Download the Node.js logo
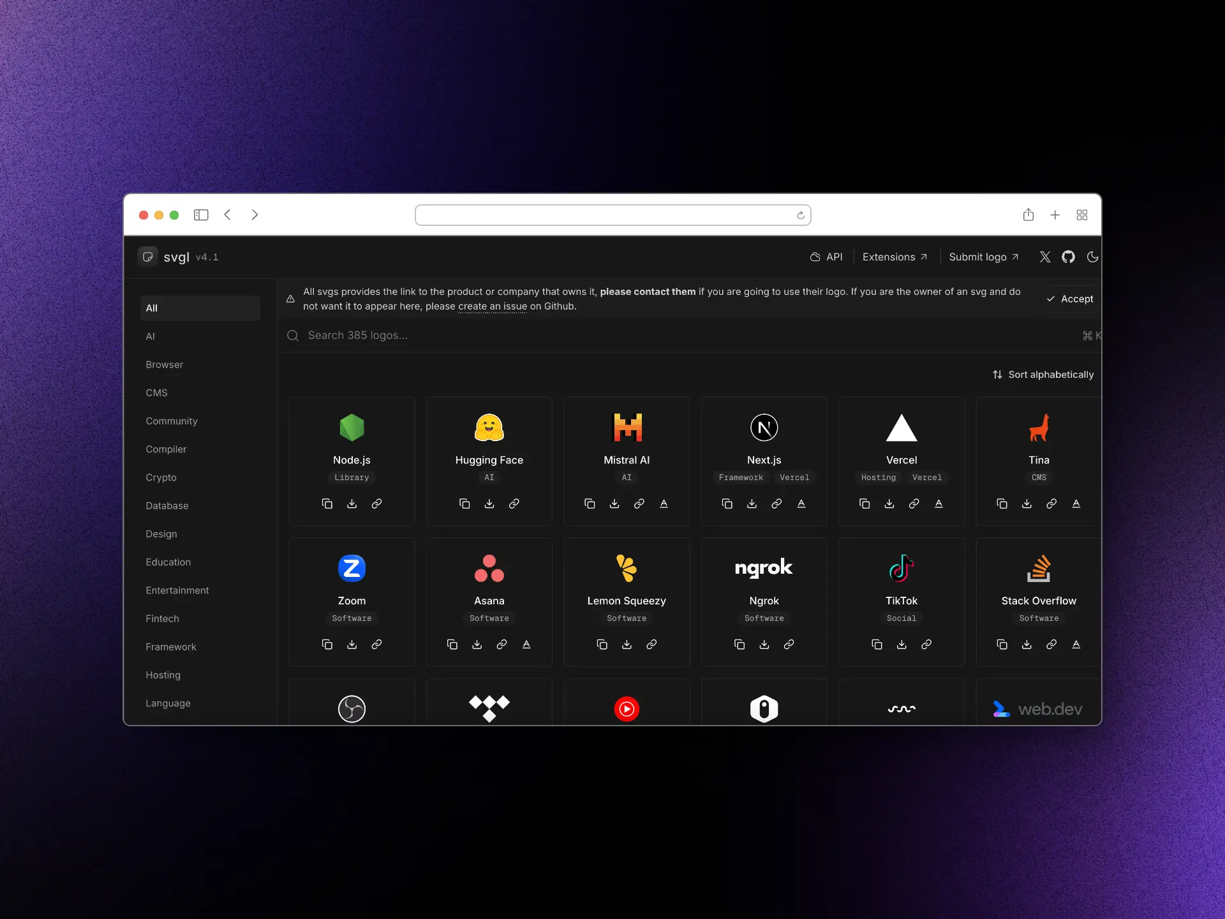 click(352, 504)
